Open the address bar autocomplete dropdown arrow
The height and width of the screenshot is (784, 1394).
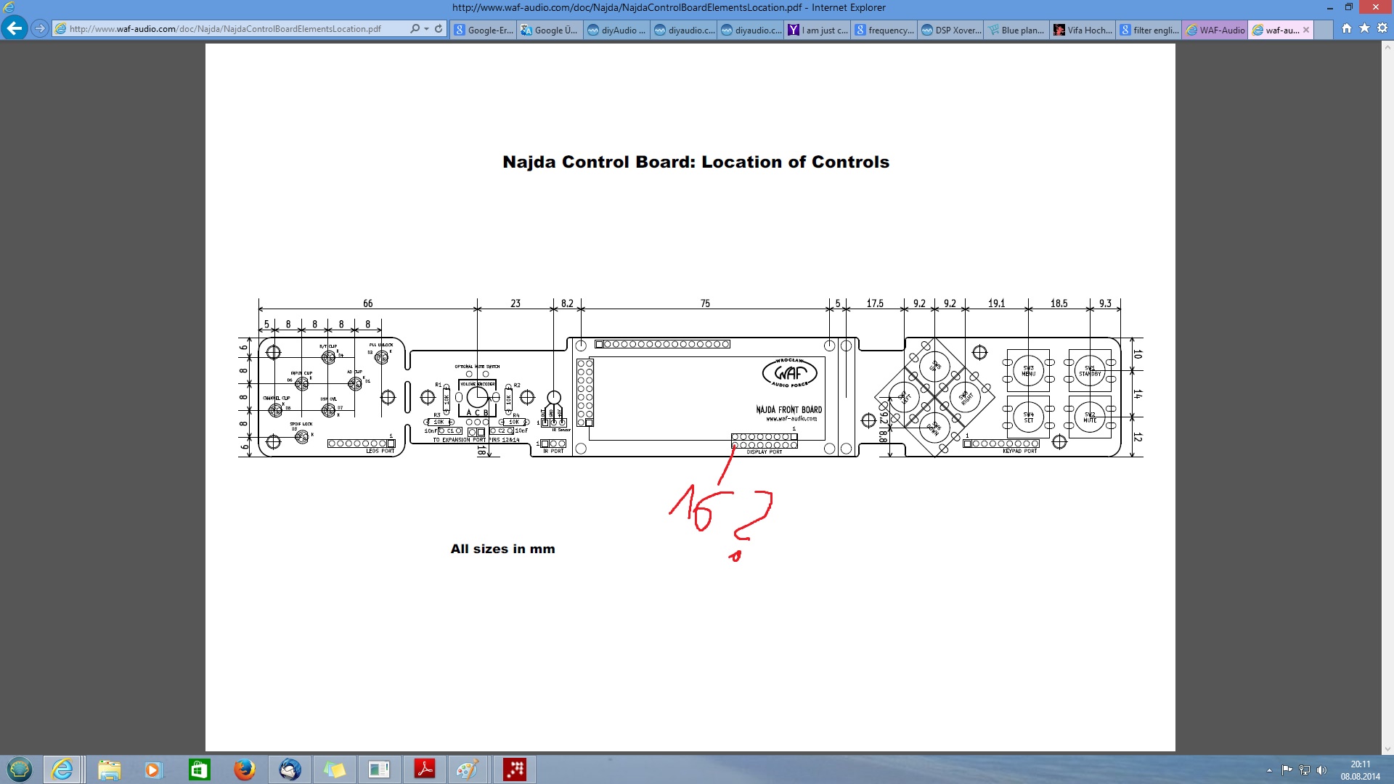[427, 29]
